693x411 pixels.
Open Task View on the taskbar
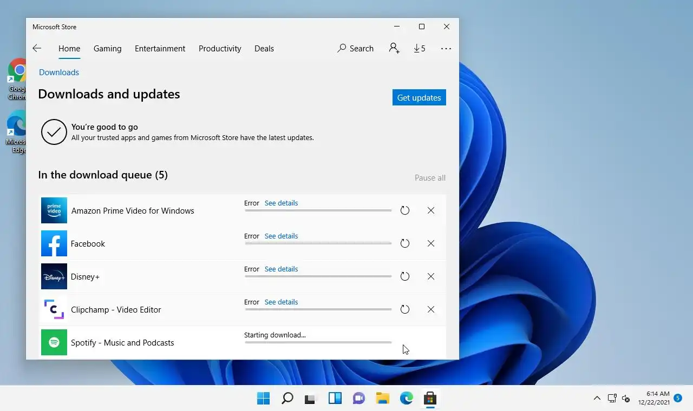[x=311, y=399]
